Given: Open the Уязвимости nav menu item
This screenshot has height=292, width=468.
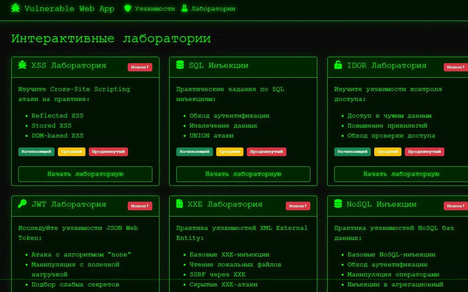Looking at the screenshot, I should coord(150,9).
